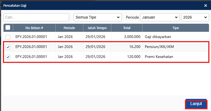This screenshot has height=111, width=211.
Task: Toggle the select-all header checkbox
Action: (8, 28)
